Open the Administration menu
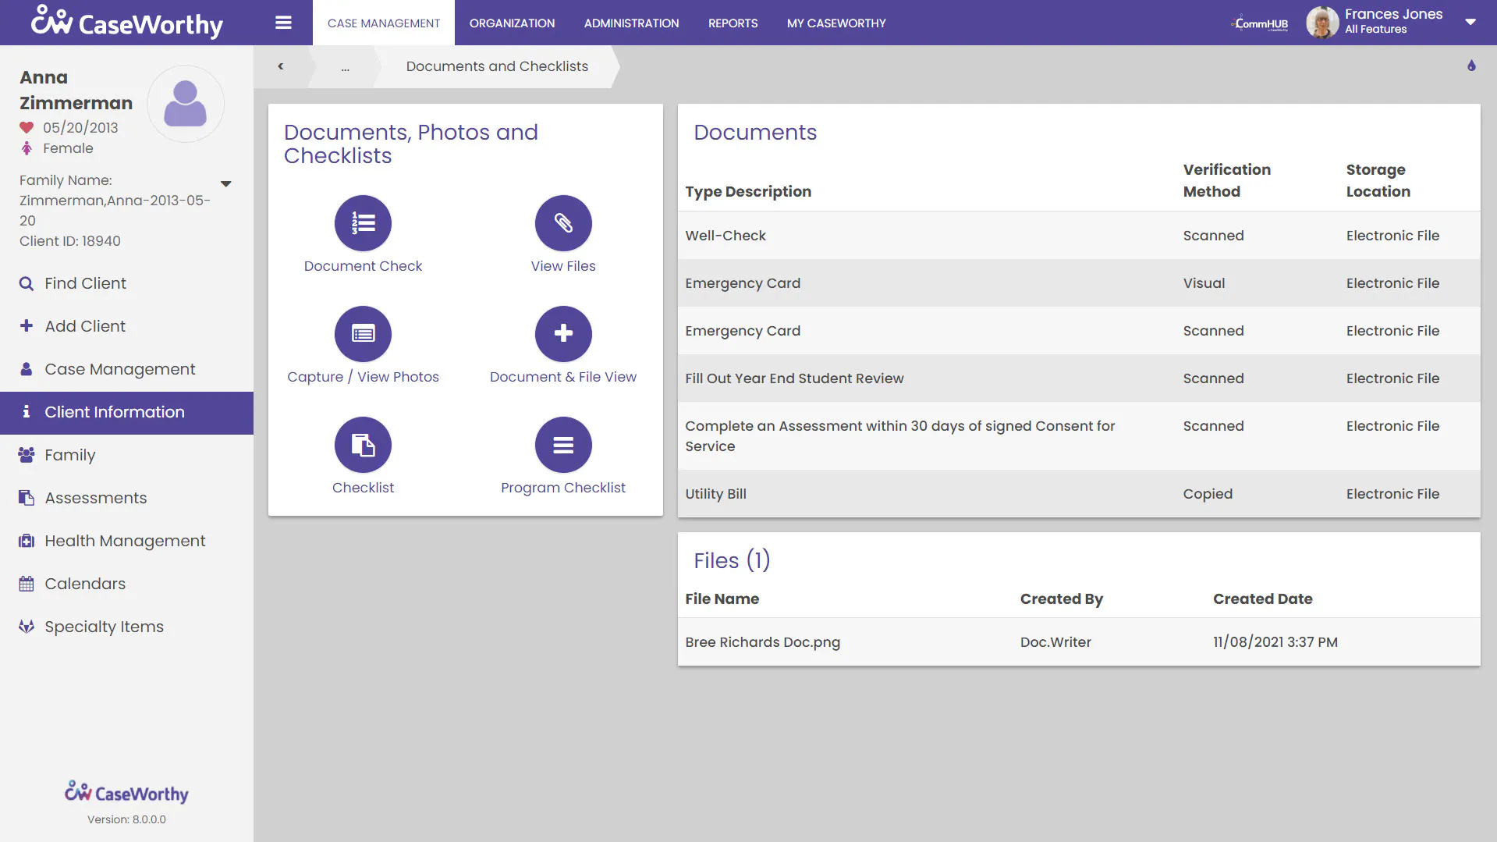The height and width of the screenshot is (842, 1497). click(632, 23)
